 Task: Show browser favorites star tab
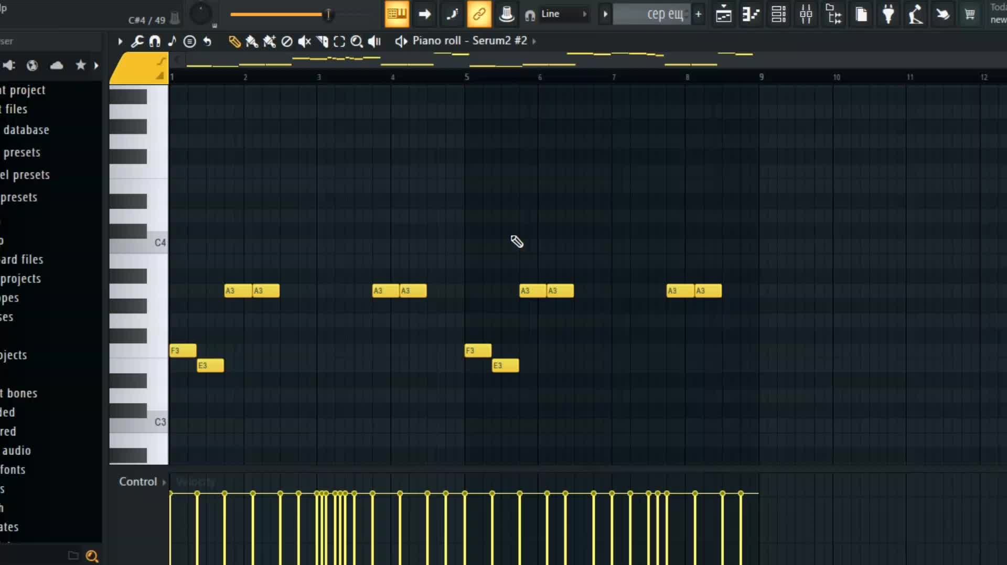coord(80,65)
